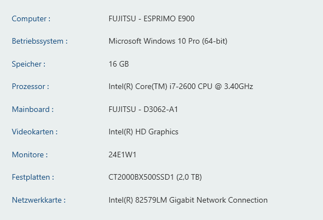
Task: Open the Prozessor label
Action: click(x=30, y=87)
